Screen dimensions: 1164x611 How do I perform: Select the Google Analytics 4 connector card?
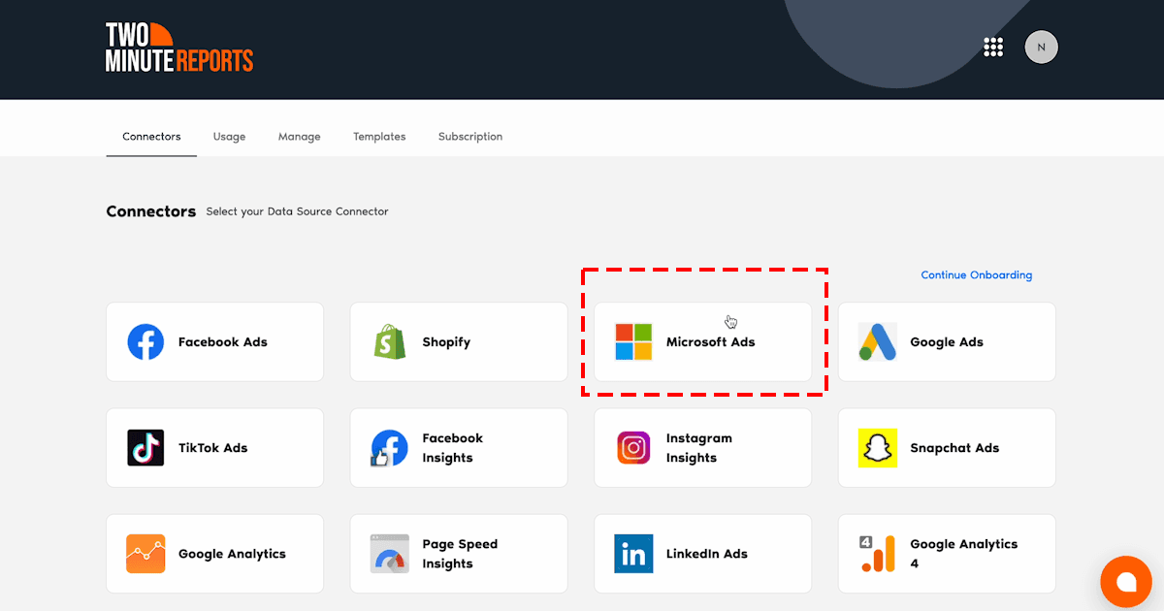click(947, 554)
